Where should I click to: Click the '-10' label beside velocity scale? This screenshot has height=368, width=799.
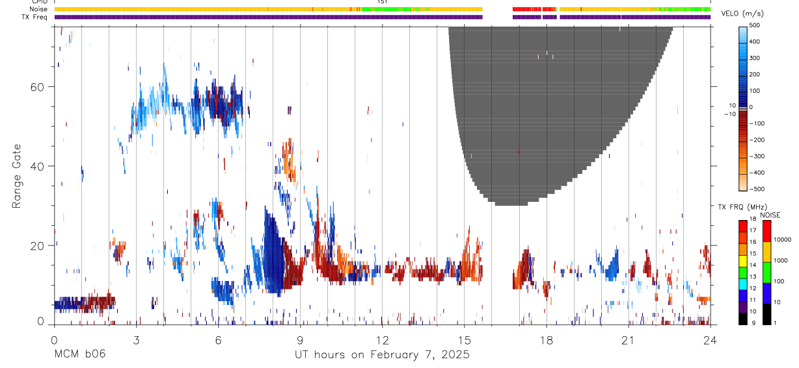tap(729, 114)
